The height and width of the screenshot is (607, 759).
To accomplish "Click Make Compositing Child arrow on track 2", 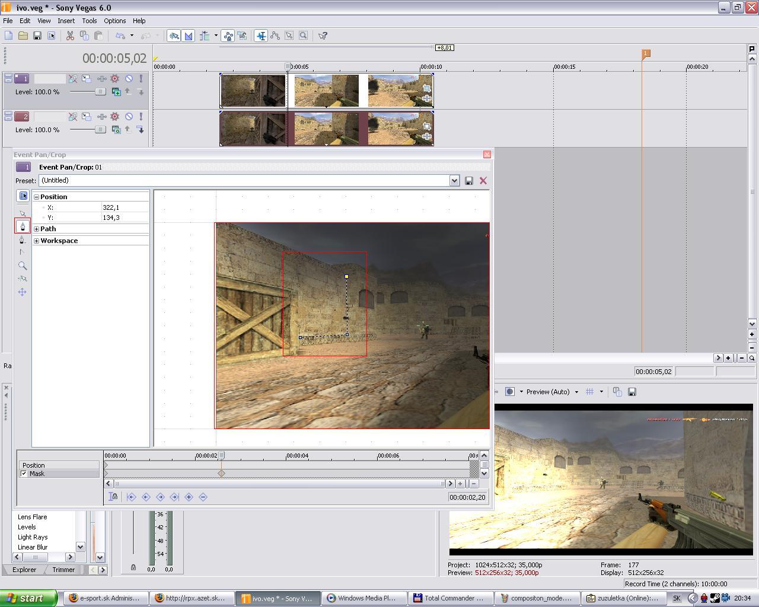I will [141, 129].
